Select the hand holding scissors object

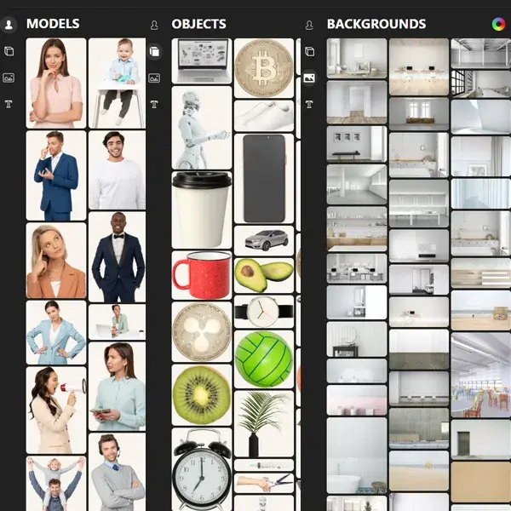(264, 483)
